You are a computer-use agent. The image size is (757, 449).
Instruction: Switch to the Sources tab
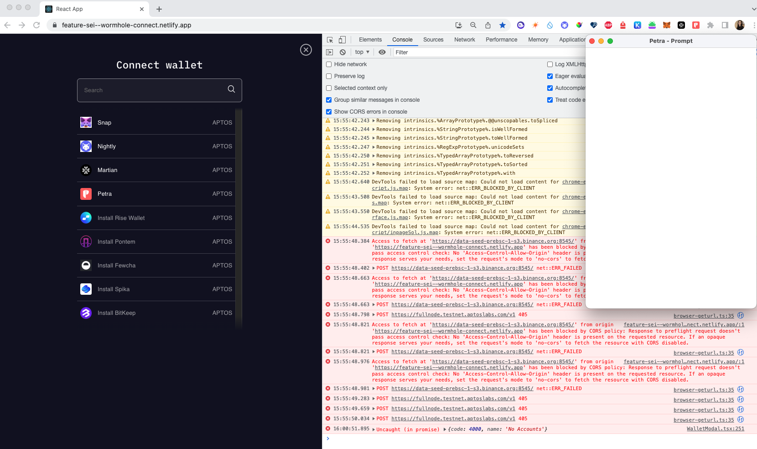433,40
